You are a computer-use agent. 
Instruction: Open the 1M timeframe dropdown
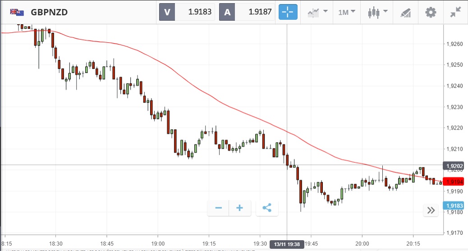347,12
